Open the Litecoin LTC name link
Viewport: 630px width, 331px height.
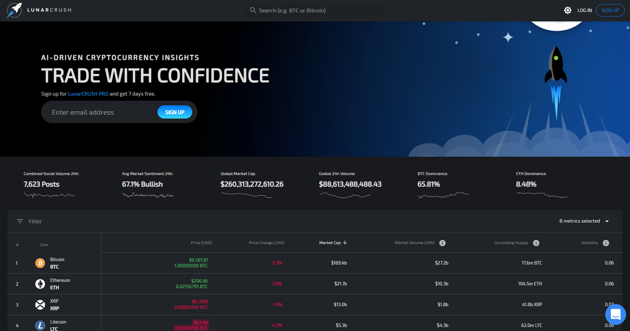(x=58, y=325)
